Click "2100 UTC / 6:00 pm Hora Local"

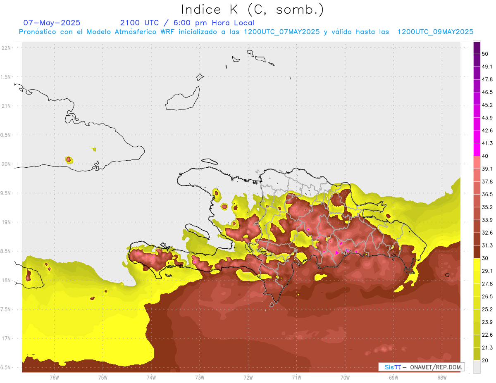pos(187,23)
